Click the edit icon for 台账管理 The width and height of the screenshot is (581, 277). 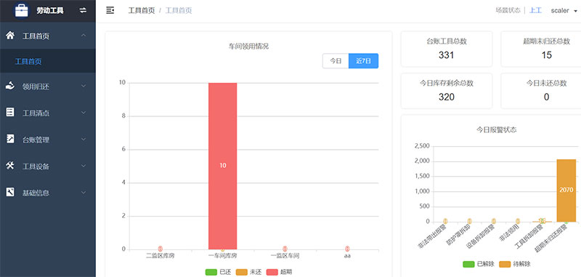click(10, 139)
